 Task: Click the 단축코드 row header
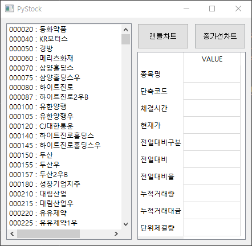coord(161,91)
